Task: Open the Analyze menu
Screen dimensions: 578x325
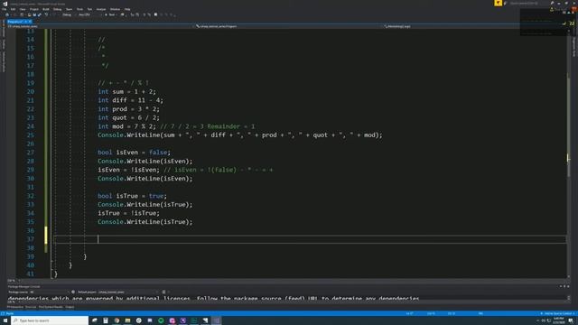Action: pos(100,9)
